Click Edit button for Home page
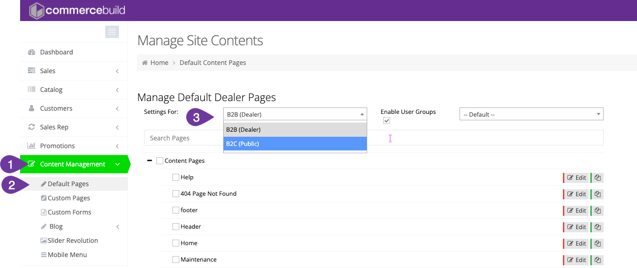Image resolution: width=637 pixels, height=268 pixels. 577,244
